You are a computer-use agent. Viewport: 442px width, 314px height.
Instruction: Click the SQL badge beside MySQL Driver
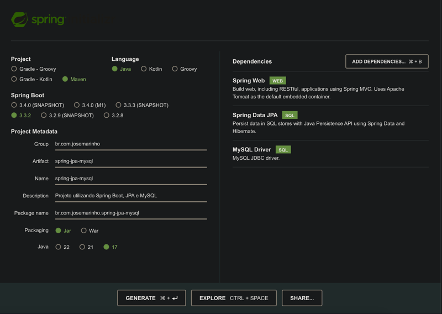click(x=283, y=149)
